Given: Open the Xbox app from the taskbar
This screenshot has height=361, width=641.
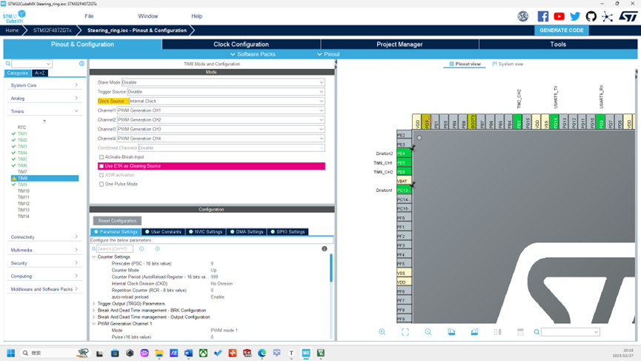Looking at the screenshot, I should 203,353.
